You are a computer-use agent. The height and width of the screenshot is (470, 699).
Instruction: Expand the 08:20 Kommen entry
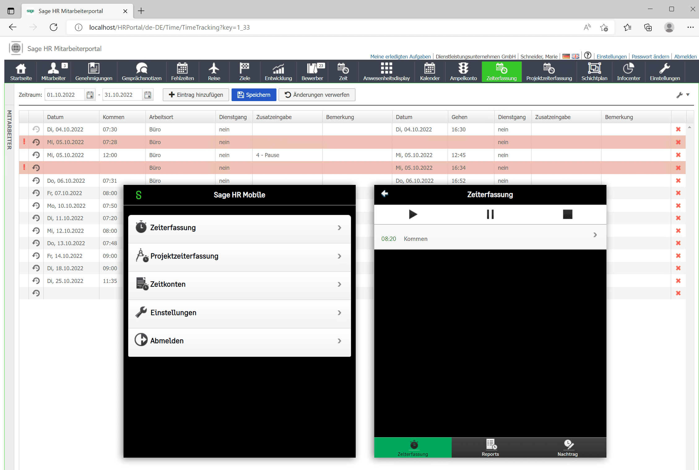(x=490, y=237)
